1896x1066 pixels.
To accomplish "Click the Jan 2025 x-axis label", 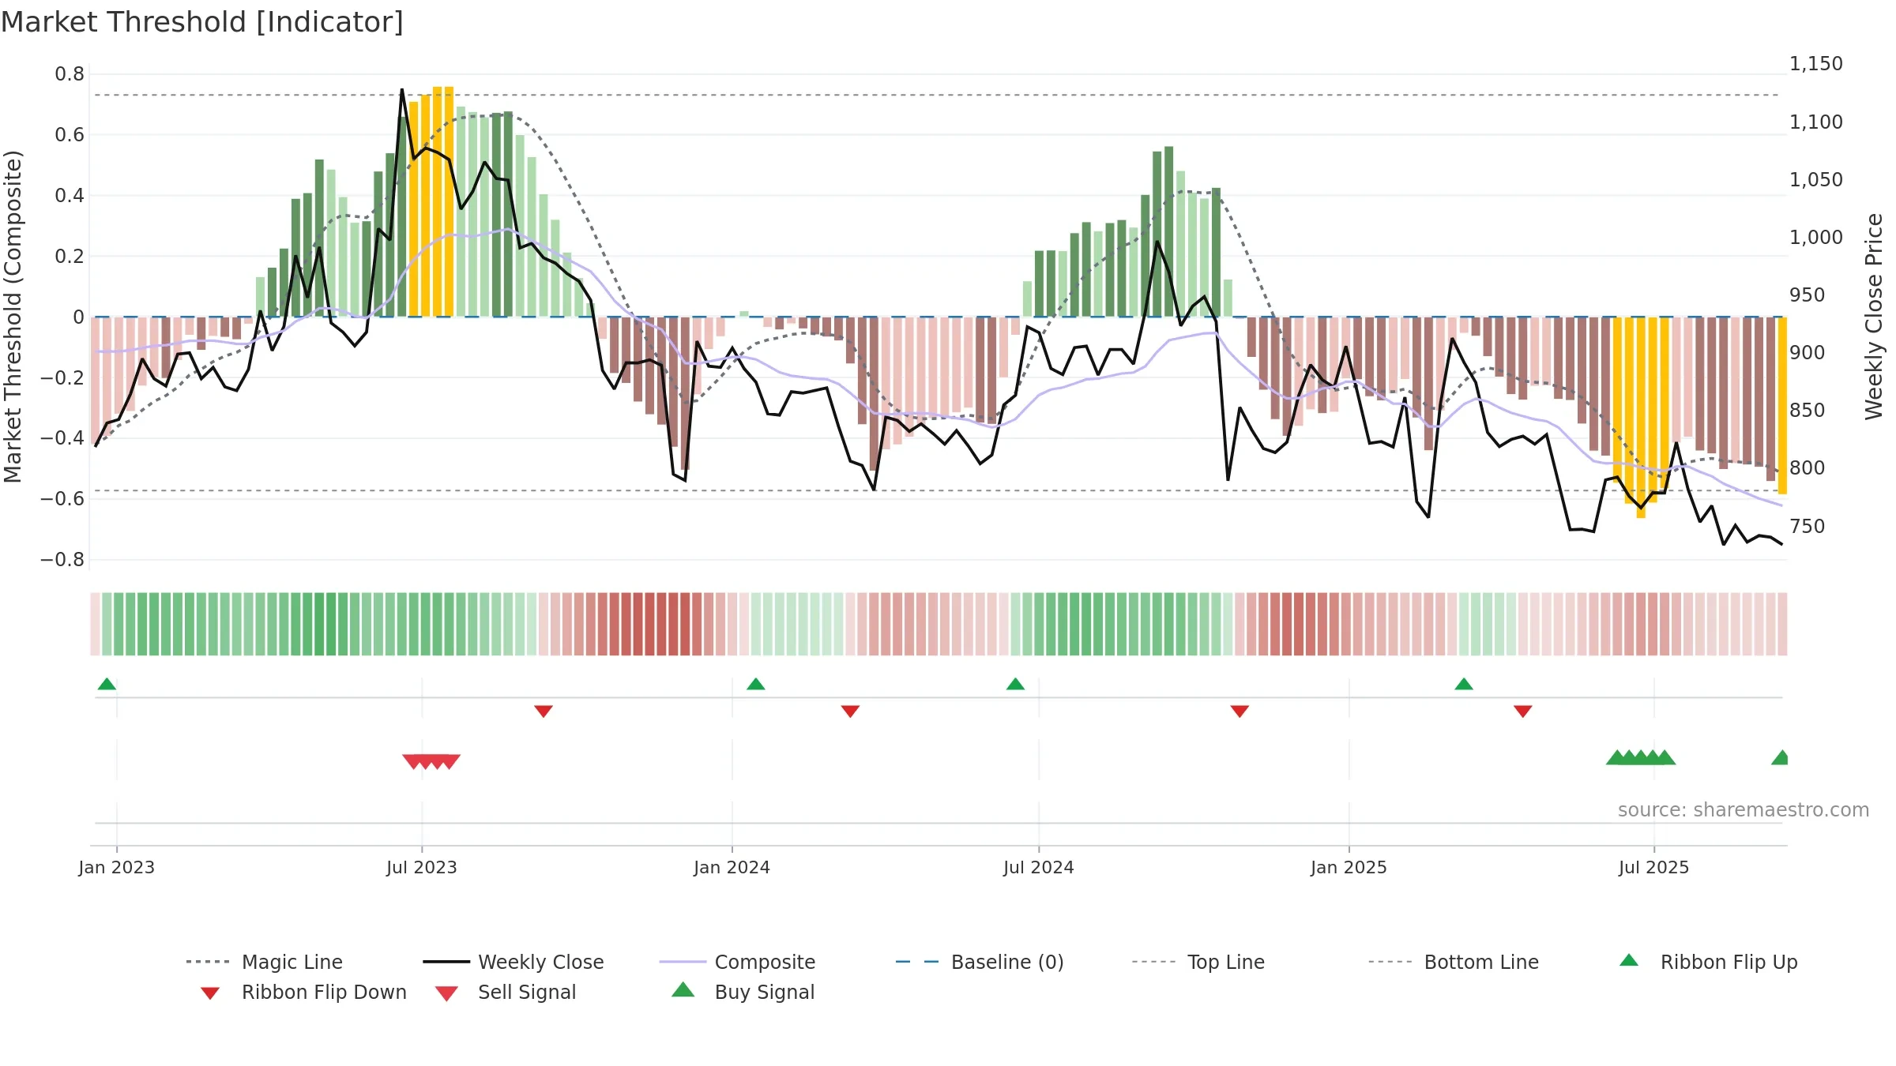I will (x=1349, y=867).
